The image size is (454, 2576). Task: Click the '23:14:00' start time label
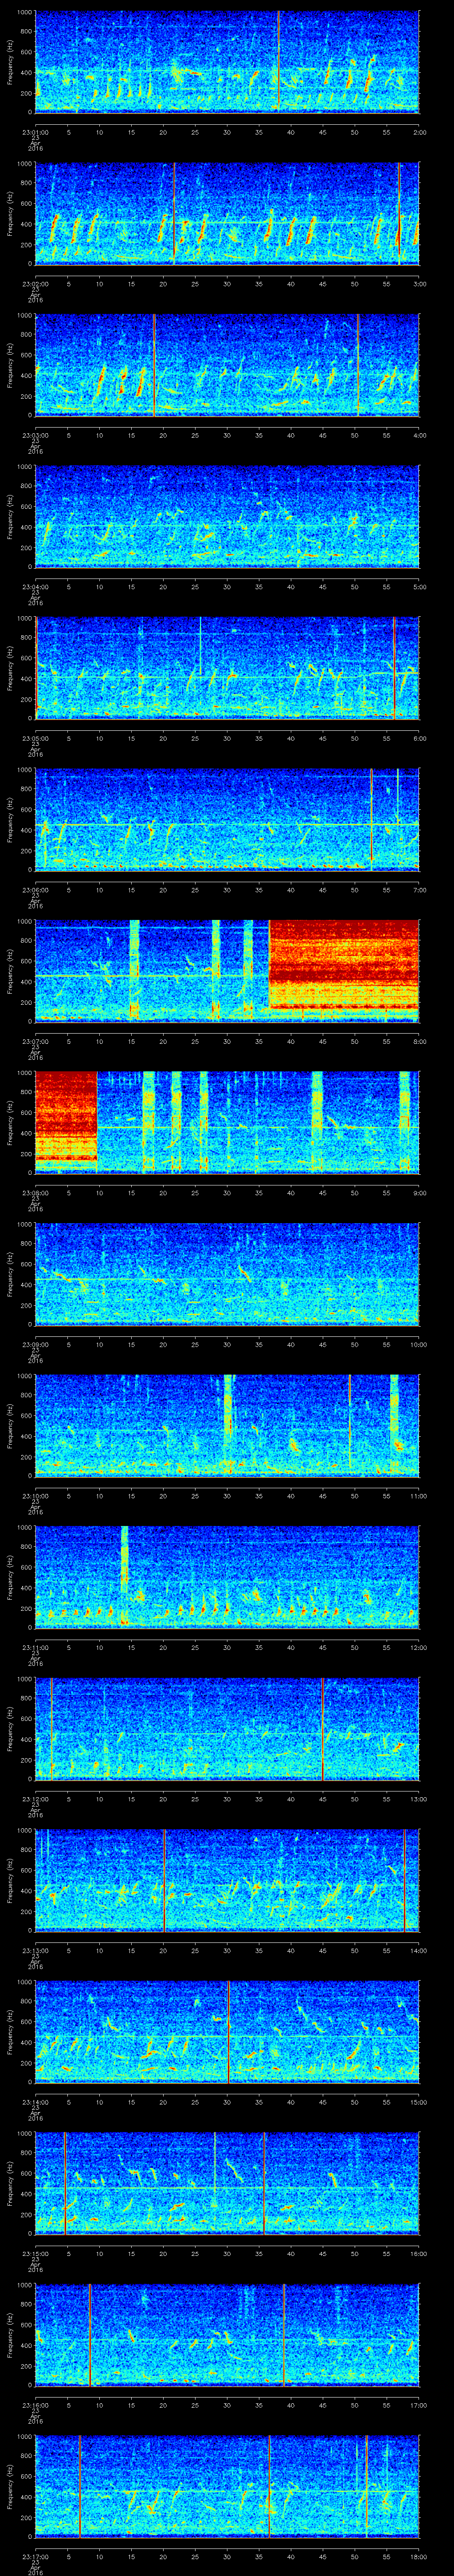point(36,2101)
